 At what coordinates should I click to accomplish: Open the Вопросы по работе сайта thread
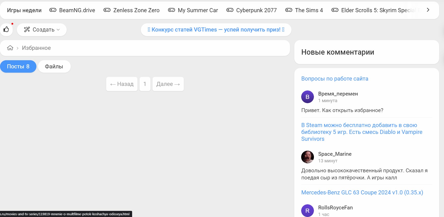pos(335,79)
